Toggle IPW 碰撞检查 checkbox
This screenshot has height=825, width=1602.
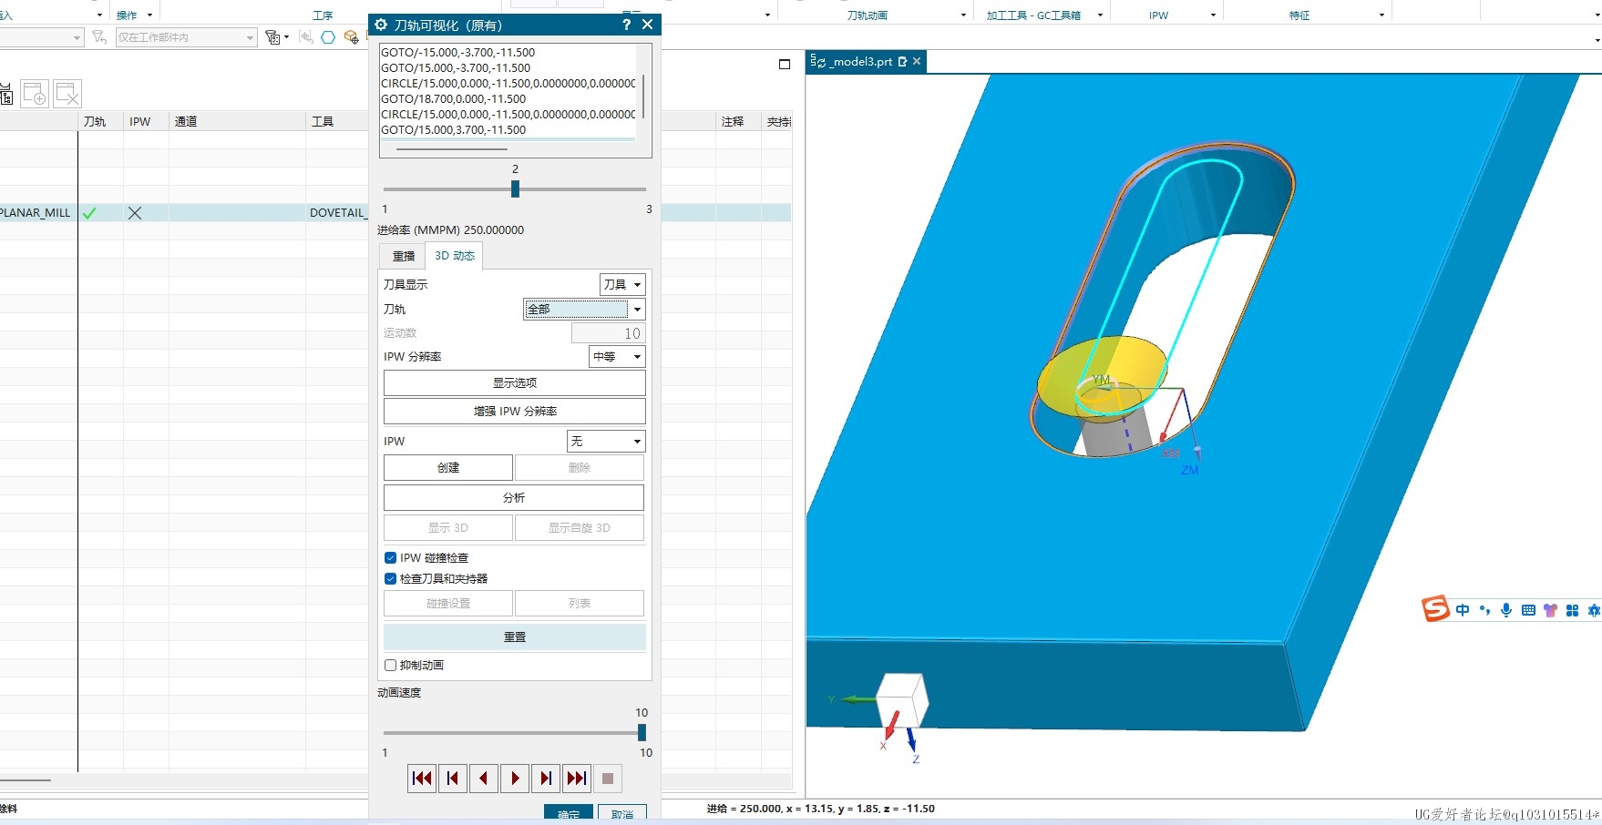pyautogui.click(x=390, y=557)
